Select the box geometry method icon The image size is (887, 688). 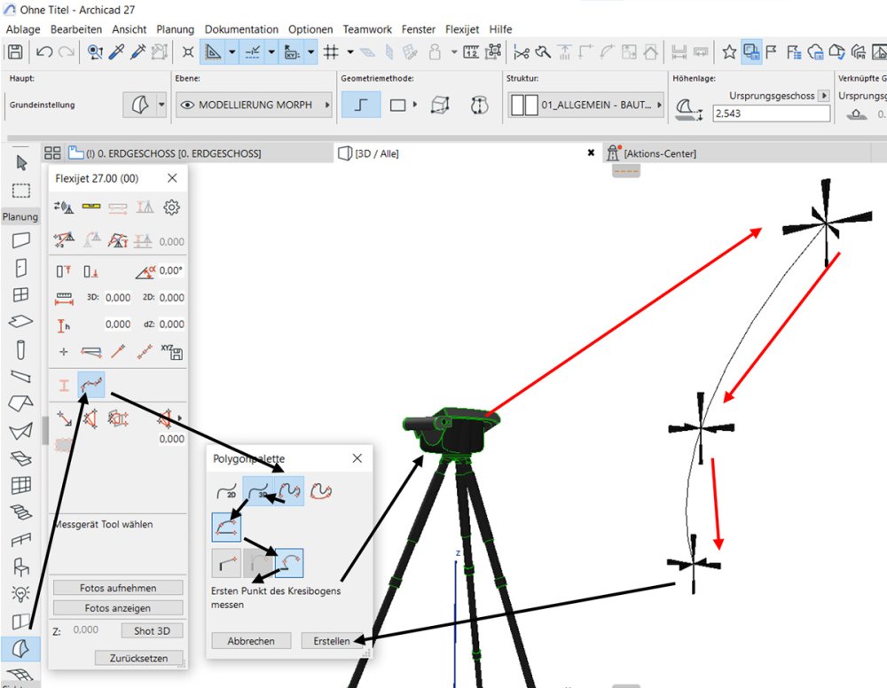point(440,106)
